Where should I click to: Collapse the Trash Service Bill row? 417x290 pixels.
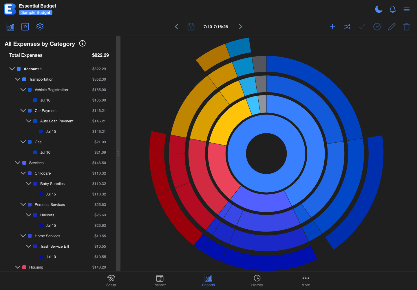pyautogui.click(x=29, y=246)
